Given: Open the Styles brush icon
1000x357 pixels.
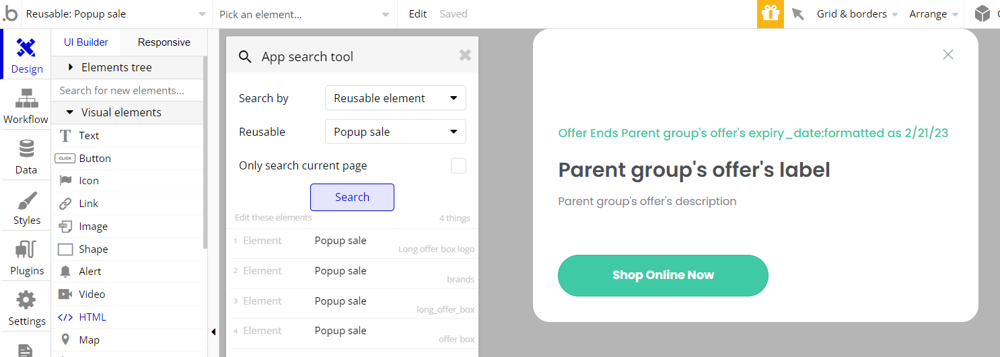Looking at the screenshot, I should tap(26, 200).
